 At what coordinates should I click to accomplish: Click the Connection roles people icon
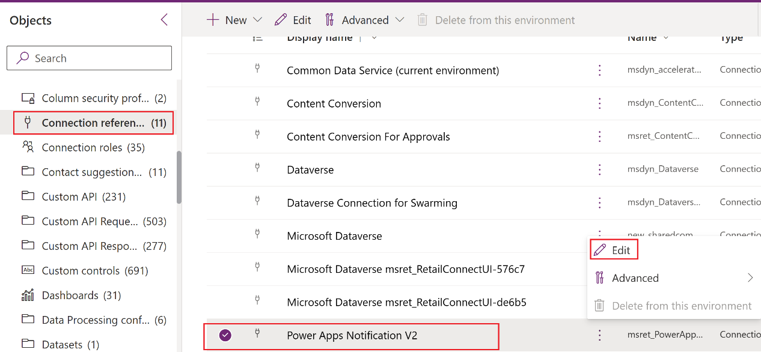coord(28,147)
